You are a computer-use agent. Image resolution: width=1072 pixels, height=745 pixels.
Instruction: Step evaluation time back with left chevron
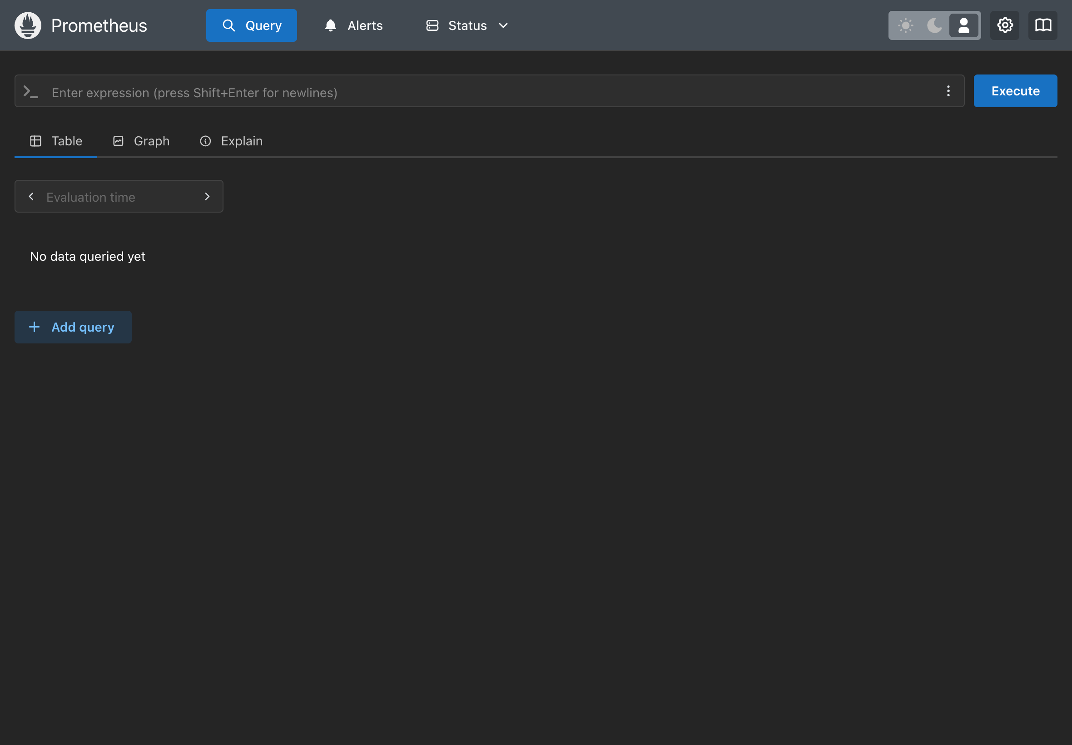point(31,196)
